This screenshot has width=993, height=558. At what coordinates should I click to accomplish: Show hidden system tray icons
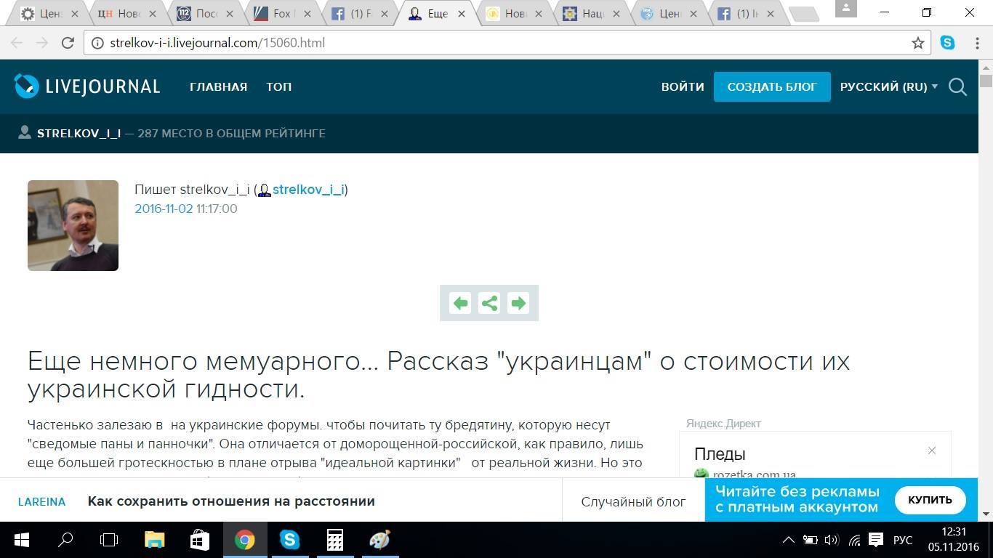(x=789, y=540)
